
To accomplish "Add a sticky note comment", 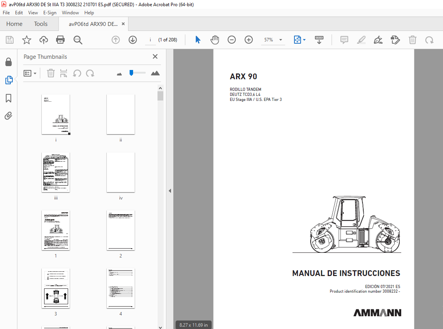I will [344, 40].
